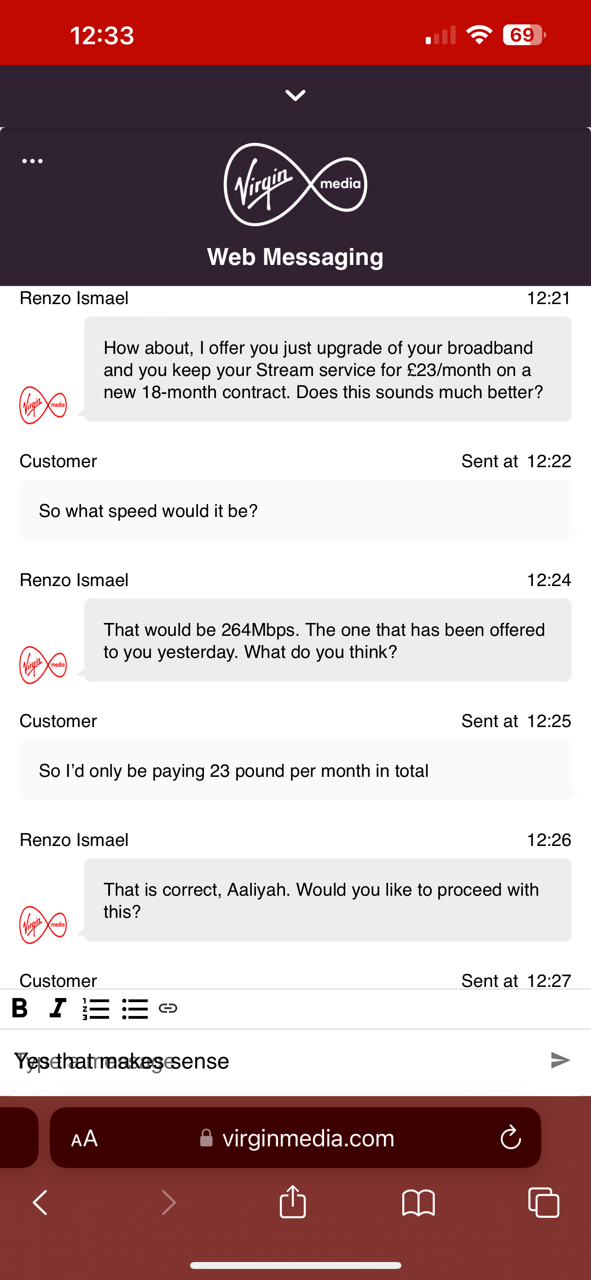The width and height of the screenshot is (591, 1280).
Task: Go back in Safari
Action: [40, 1203]
